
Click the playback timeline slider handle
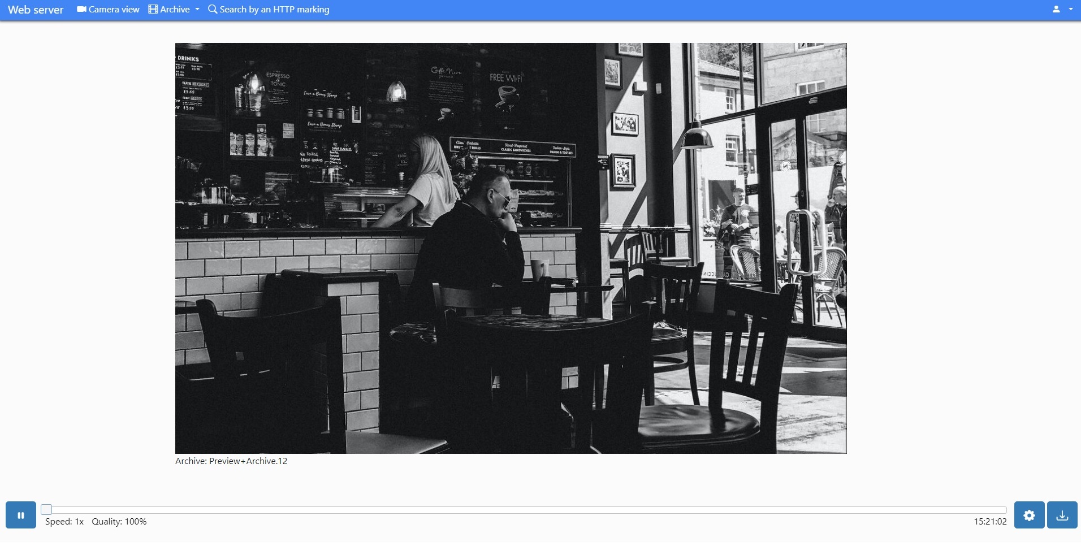click(47, 509)
